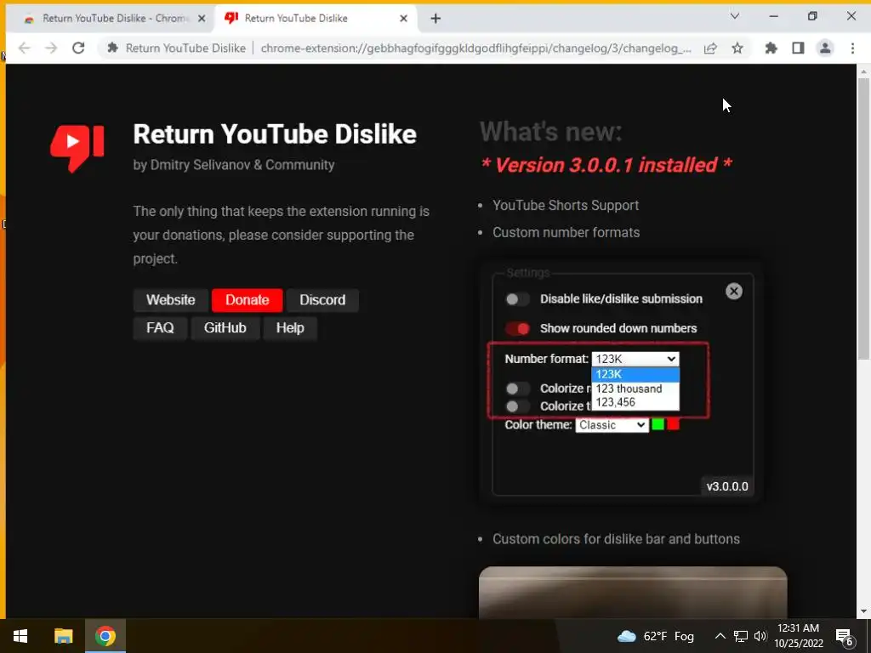Open the Number format dropdown

point(635,359)
